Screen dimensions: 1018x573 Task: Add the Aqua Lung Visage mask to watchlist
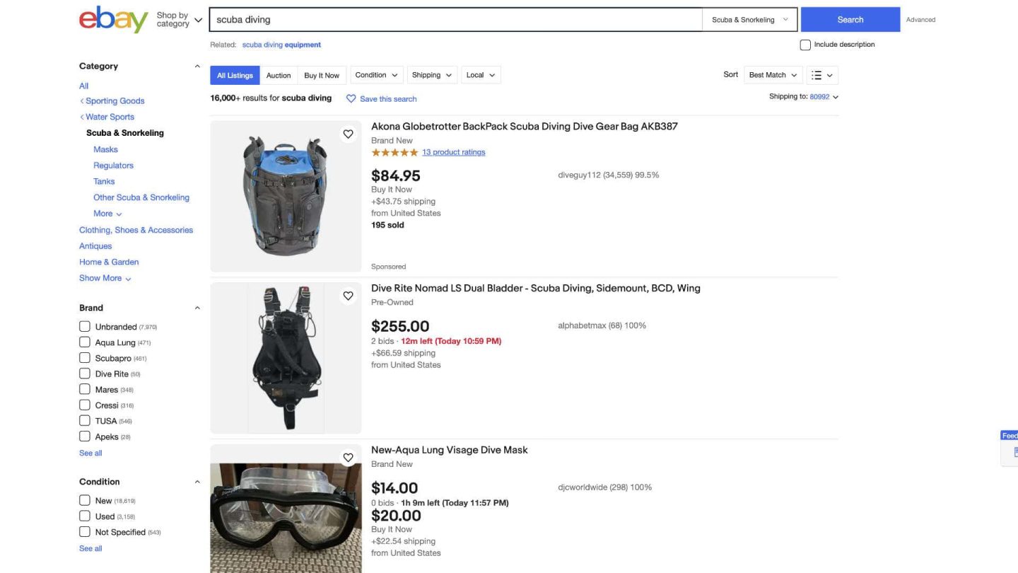[348, 457]
